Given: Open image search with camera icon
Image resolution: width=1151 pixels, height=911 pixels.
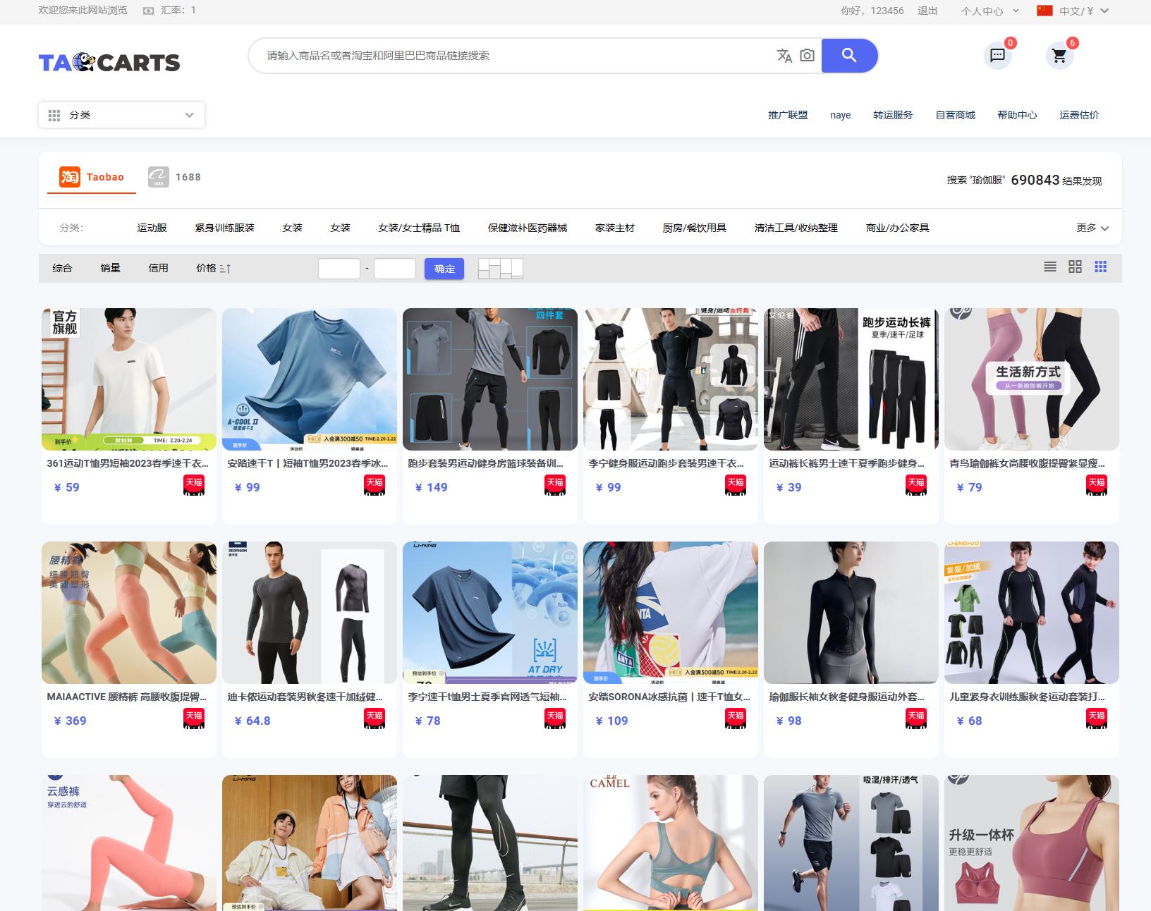Looking at the screenshot, I should tap(808, 56).
